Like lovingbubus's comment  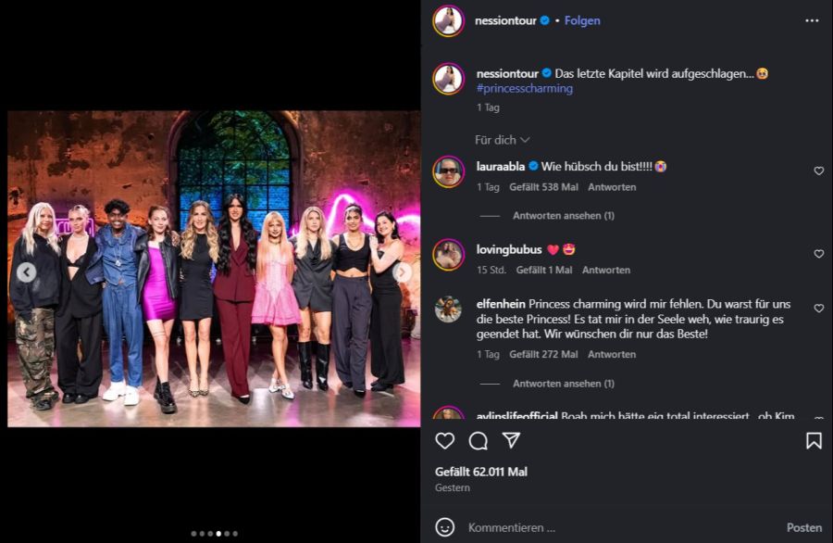coord(818,254)
